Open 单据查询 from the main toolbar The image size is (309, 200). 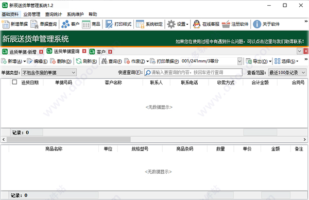pyautogui.click(x=44, y=24)
